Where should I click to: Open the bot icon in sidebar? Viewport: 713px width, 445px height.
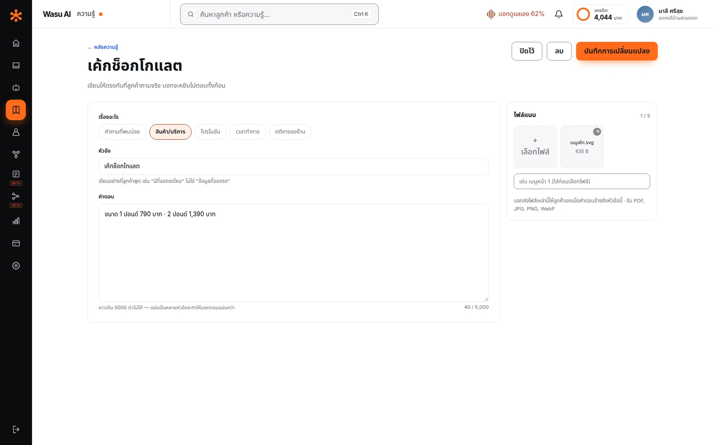16,88
